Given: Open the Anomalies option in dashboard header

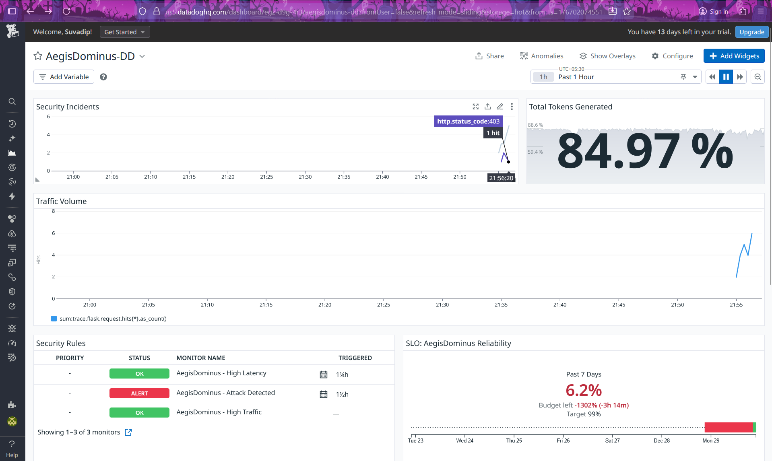Looking at the screenshot, I should click(541, 56).
